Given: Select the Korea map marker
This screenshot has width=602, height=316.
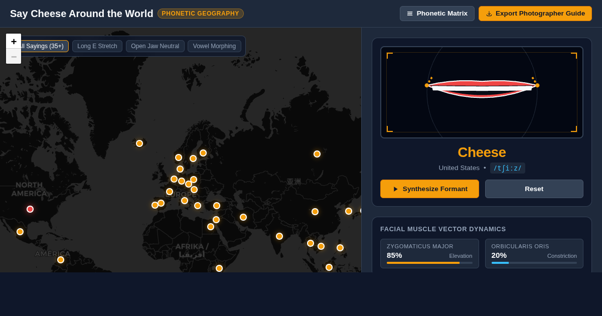Looking at the screenshot, I should [x=349, y=211].
